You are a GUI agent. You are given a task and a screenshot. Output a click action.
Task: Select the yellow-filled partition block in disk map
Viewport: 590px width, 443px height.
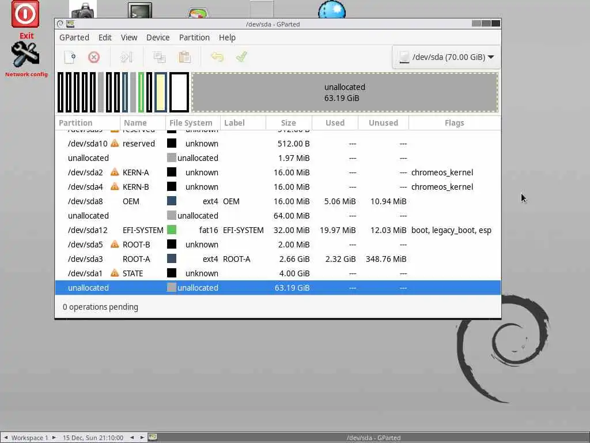coord(161,93)
